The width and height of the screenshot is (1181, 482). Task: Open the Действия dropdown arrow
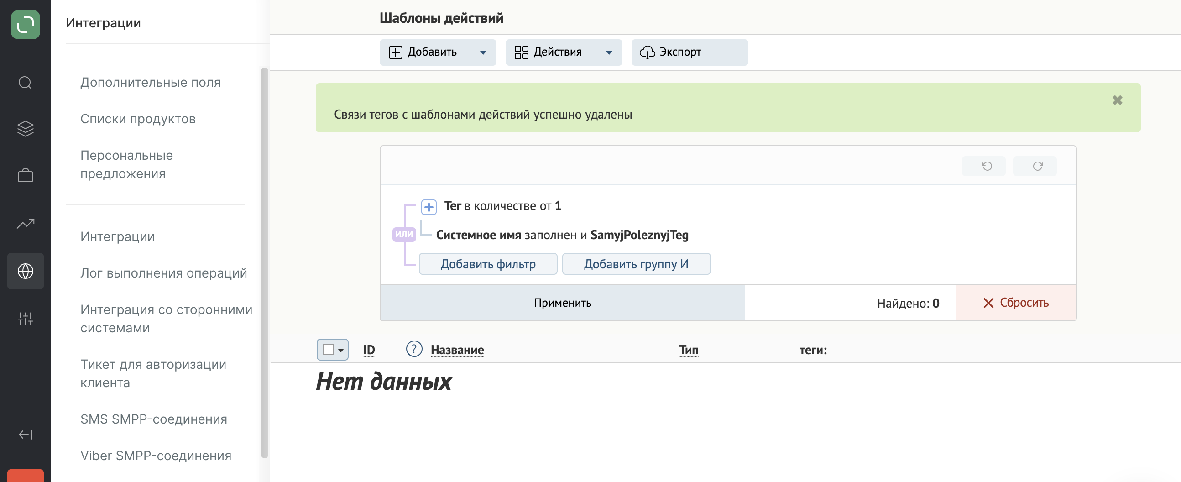(x=609, y=53)
